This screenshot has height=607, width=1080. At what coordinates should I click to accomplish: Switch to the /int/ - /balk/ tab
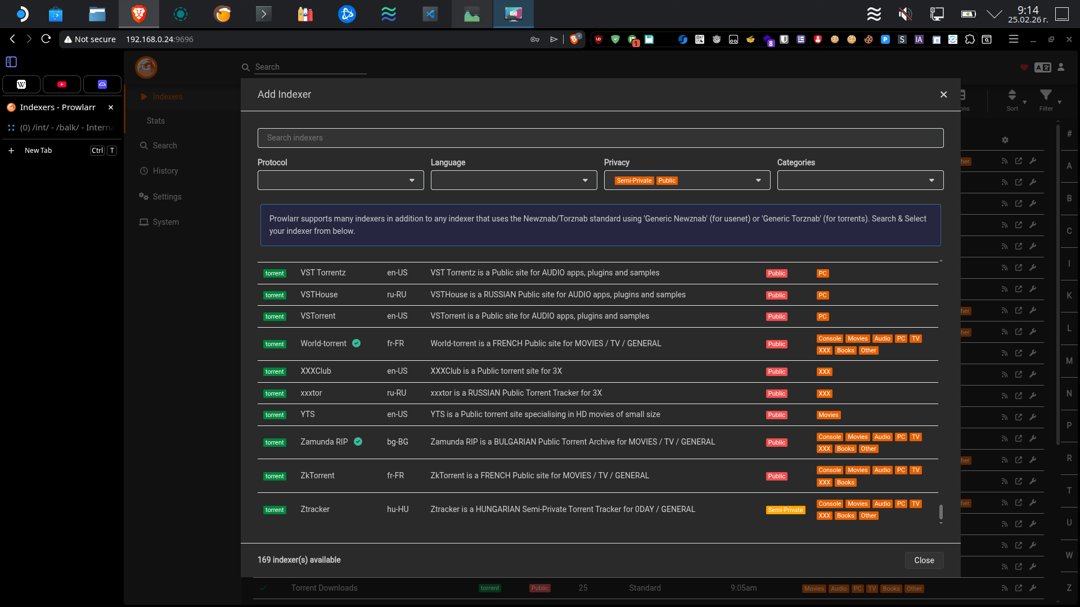(x=62, y=128)
